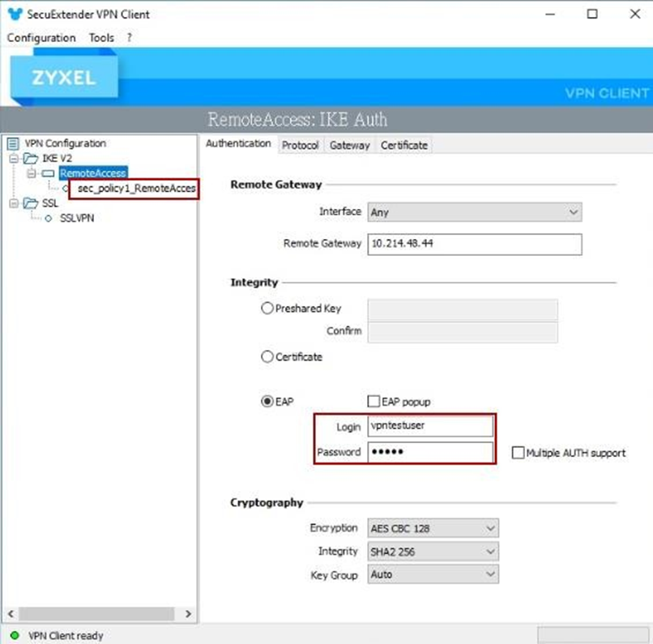Open the Configuration menu
This screenshot has width=653, height=644.
tap(41, 38)
